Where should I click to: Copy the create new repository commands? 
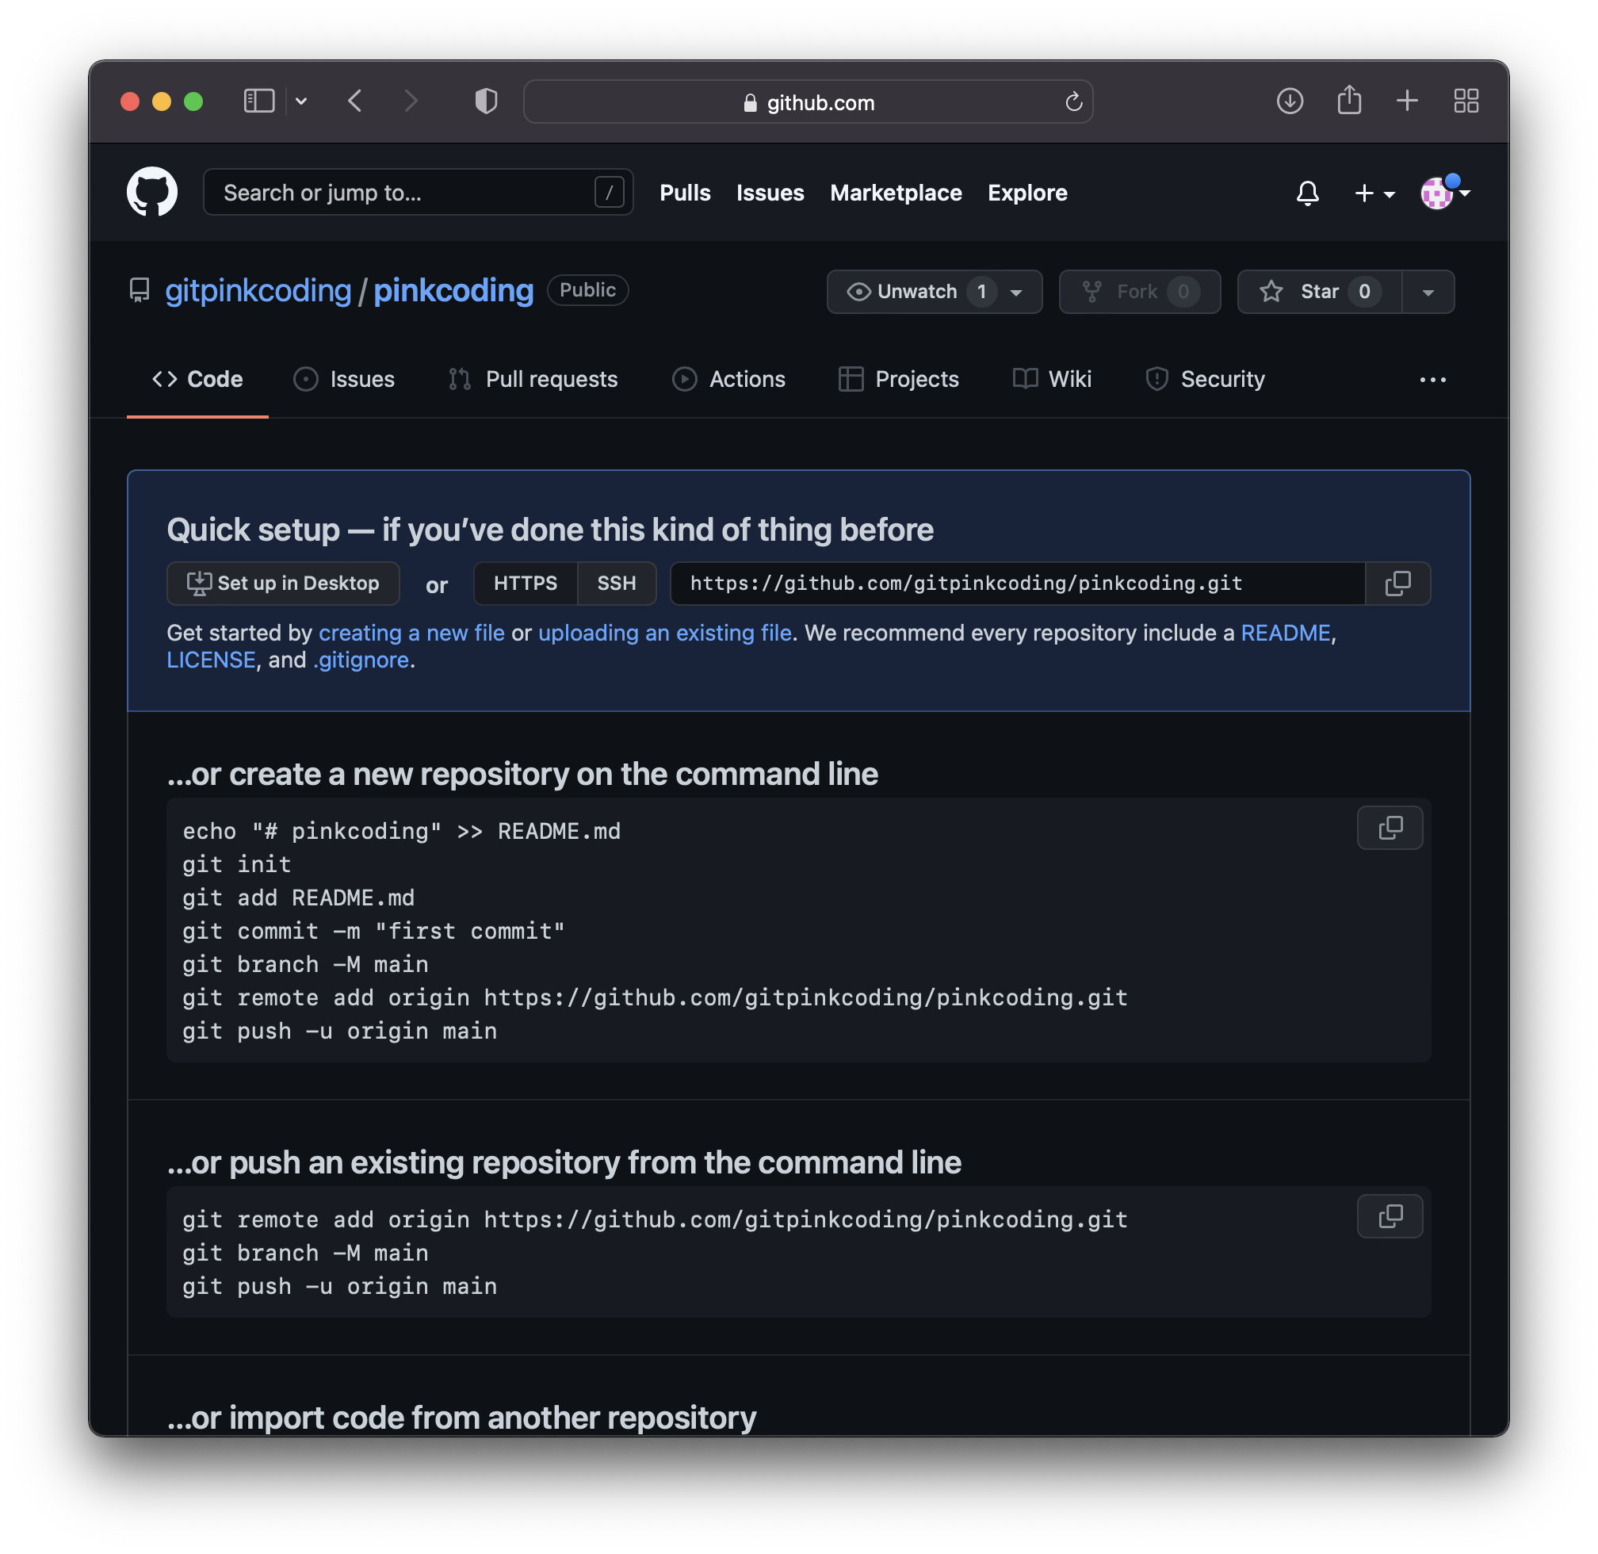pyautogui.click(x=1389, y=828)
